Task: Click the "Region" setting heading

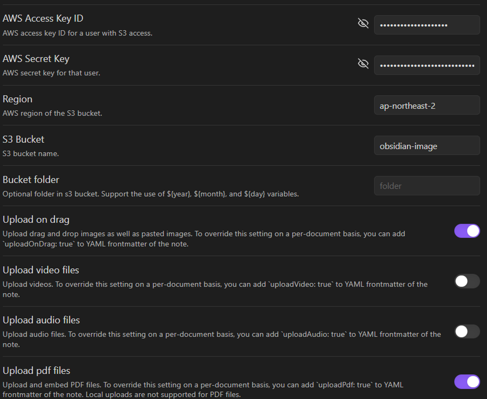Action: pos(18,99)
